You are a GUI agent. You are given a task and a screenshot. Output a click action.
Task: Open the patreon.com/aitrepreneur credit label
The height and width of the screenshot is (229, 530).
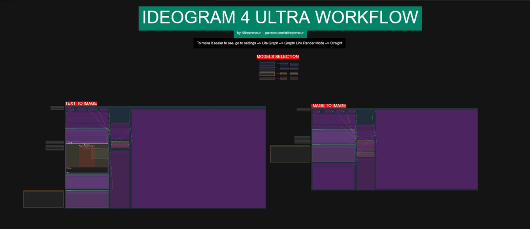pos(271,33)
